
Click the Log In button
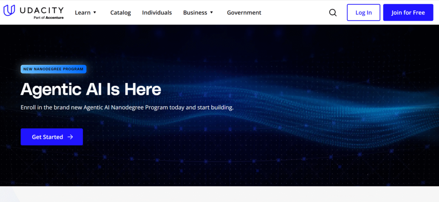364,12
